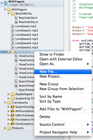The image size is (93, 140).
Task: Expand the AppDelegate group
Action: coord(8,94)
